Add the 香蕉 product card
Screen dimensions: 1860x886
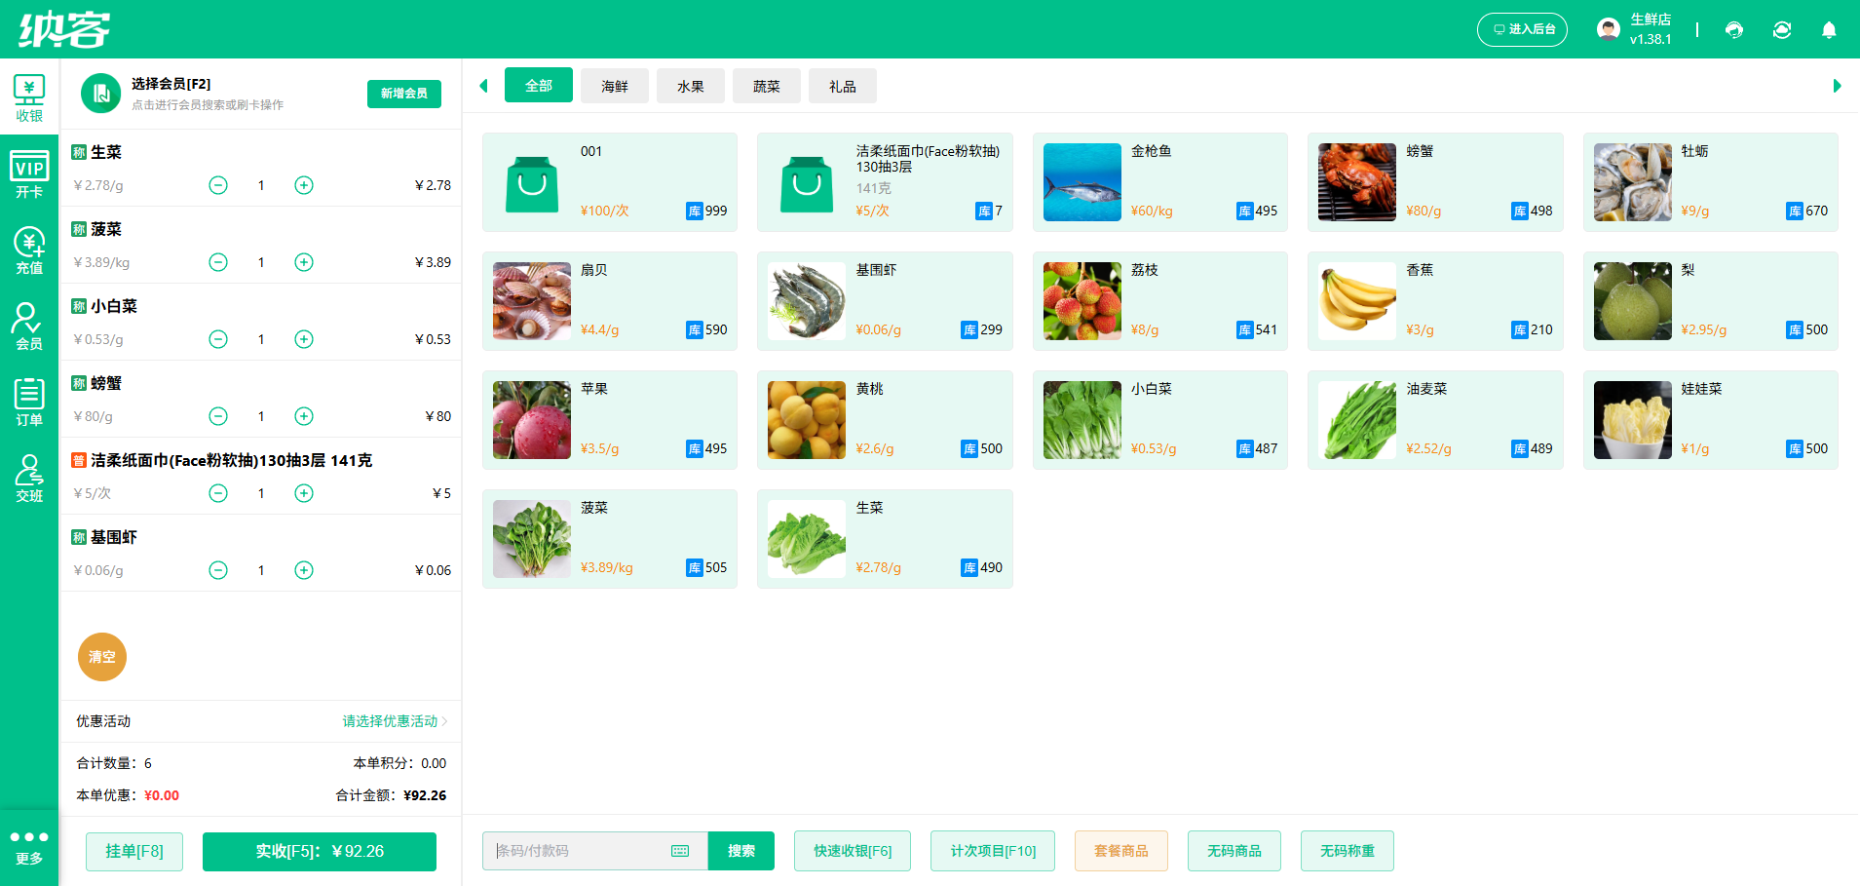(x=1435, y=301)
